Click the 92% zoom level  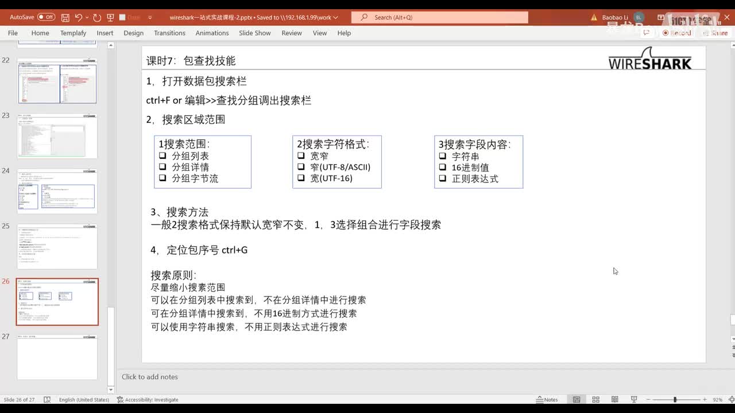[718, 400]
